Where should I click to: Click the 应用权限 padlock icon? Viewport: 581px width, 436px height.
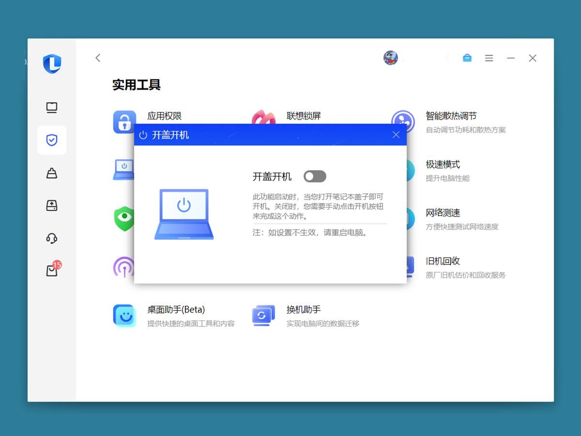124,122
